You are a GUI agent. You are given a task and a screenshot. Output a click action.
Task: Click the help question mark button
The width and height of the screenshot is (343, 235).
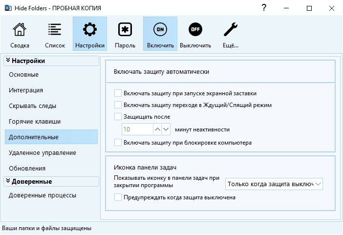[x=264, y=8]
